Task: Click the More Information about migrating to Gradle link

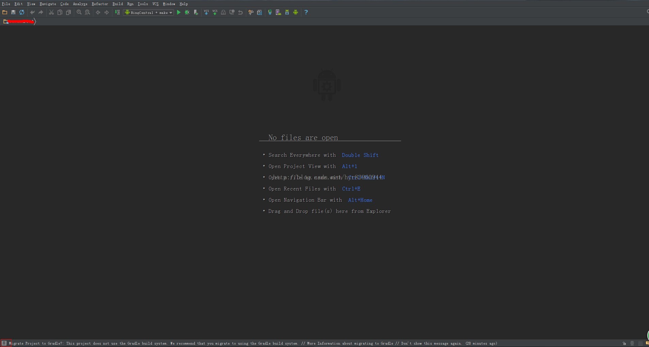Action: [350, 343]
